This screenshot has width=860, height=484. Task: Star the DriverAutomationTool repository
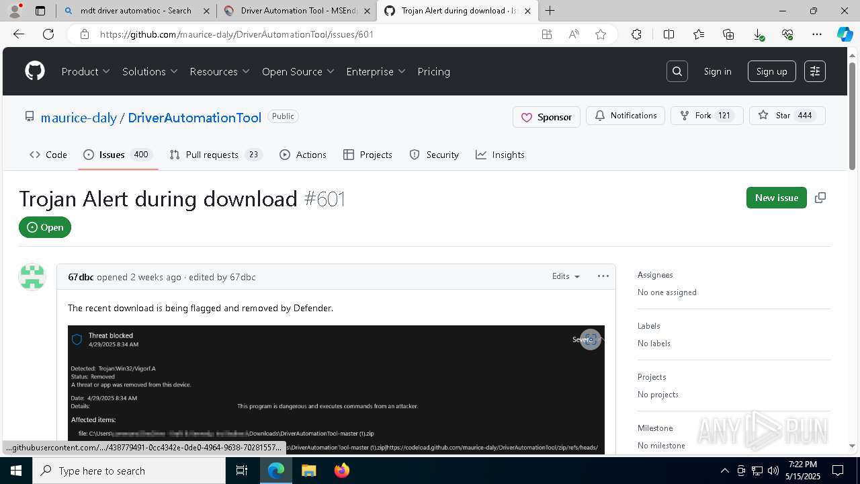pyautogui.click(x=787, y=116)
